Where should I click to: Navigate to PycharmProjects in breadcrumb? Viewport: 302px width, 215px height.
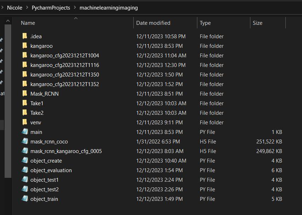coord(51,7)
